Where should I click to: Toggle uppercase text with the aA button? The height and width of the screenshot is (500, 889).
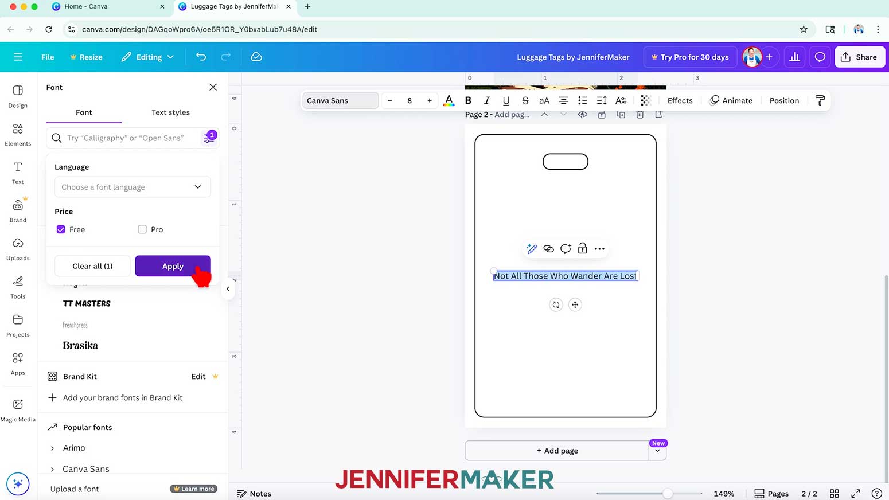click(544, 100)
